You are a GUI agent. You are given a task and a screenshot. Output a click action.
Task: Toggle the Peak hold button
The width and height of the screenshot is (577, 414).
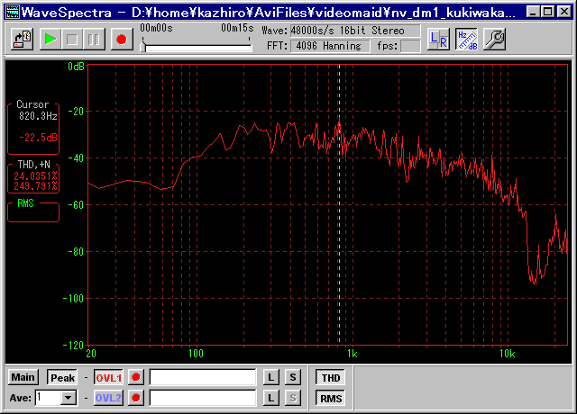tap(62, 378)
